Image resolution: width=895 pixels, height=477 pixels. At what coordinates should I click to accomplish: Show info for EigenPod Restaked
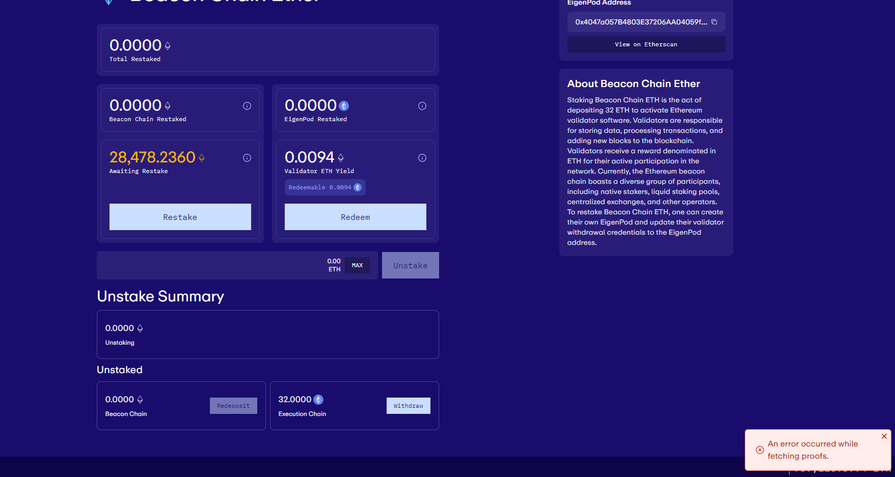(422, 106)
